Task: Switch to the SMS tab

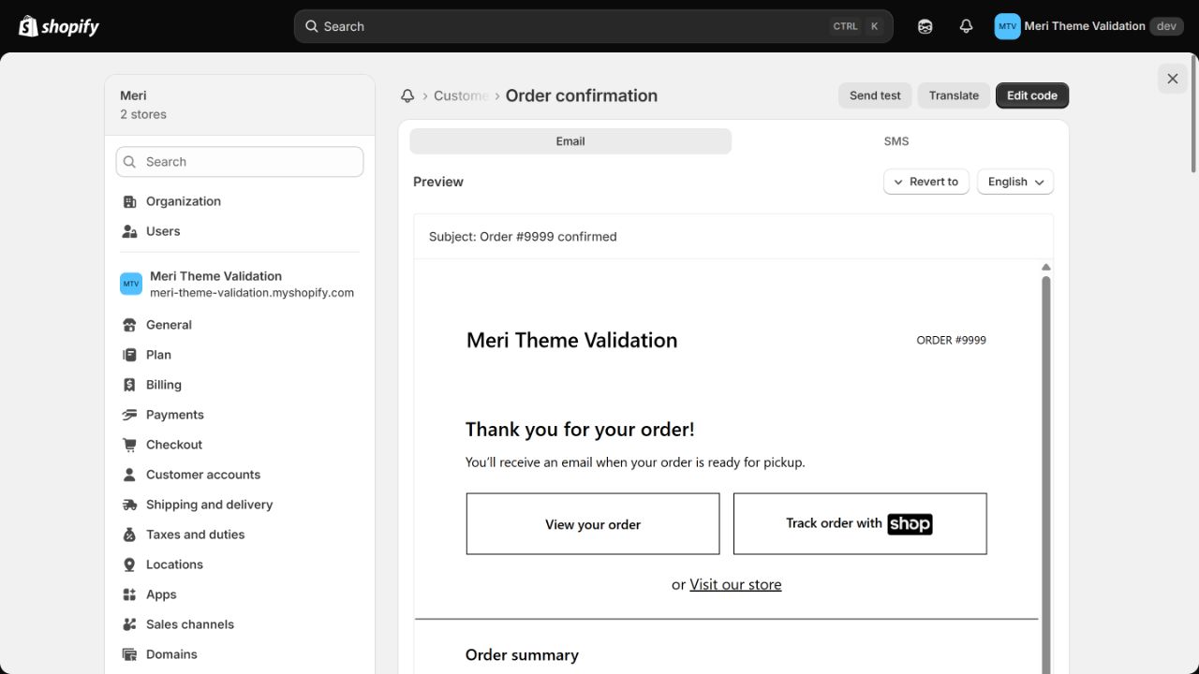Action: pyautogui.click(x=896, y=141)
